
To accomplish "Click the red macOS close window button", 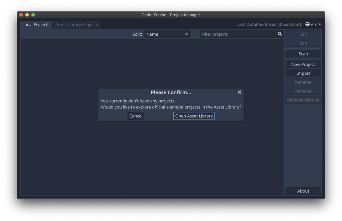I will point(21,15).
